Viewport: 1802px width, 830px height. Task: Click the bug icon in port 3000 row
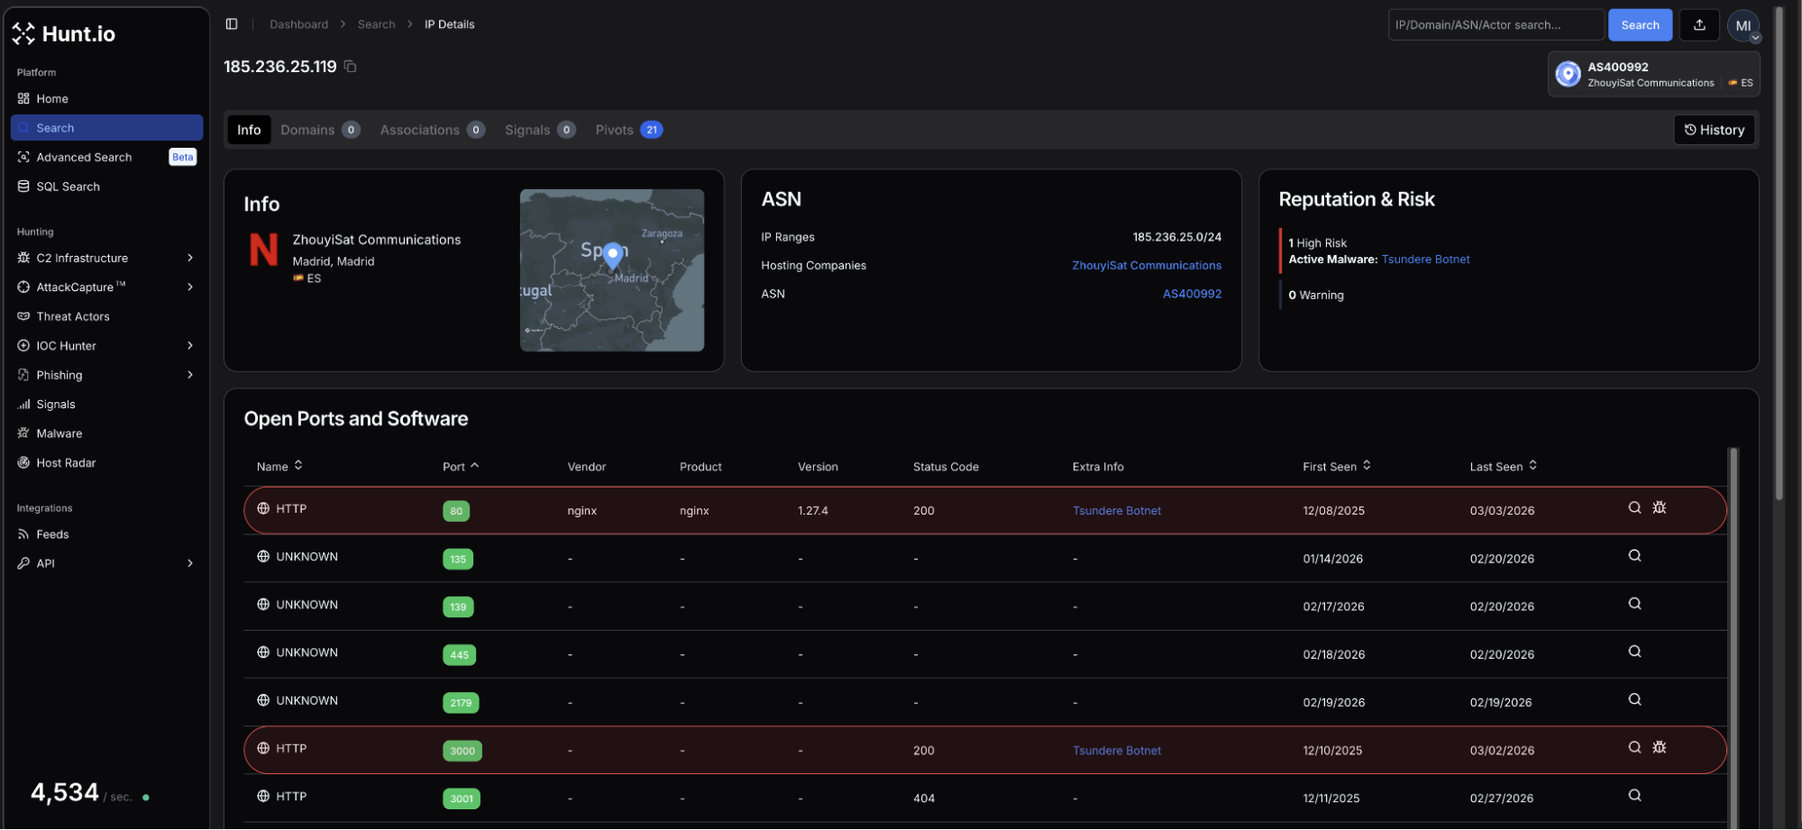tap(1659, 748)
